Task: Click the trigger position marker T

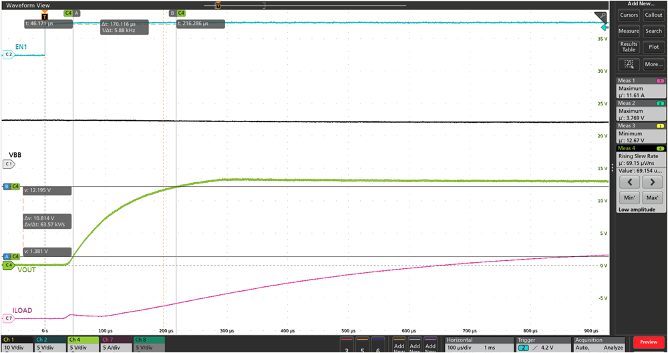Action: tap(45, 15)
